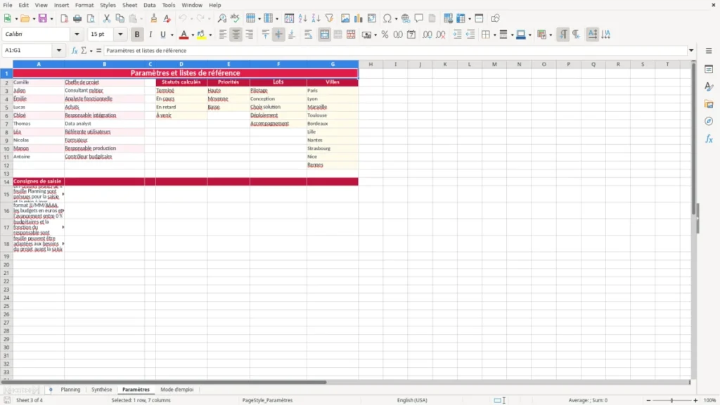This screenshot has width=720, height=405.
Task: Click the formula input line
Action: pyautogui.click(x=395, y=51)
